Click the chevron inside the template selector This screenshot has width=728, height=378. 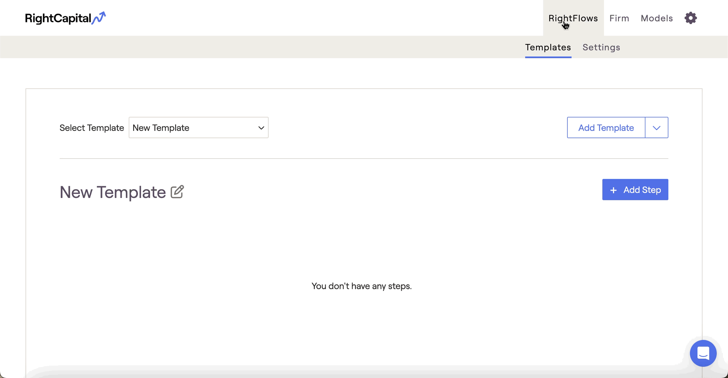pos(261,128)
